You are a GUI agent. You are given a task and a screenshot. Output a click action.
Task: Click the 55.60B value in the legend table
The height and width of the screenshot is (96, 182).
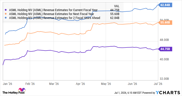(115, 14)
